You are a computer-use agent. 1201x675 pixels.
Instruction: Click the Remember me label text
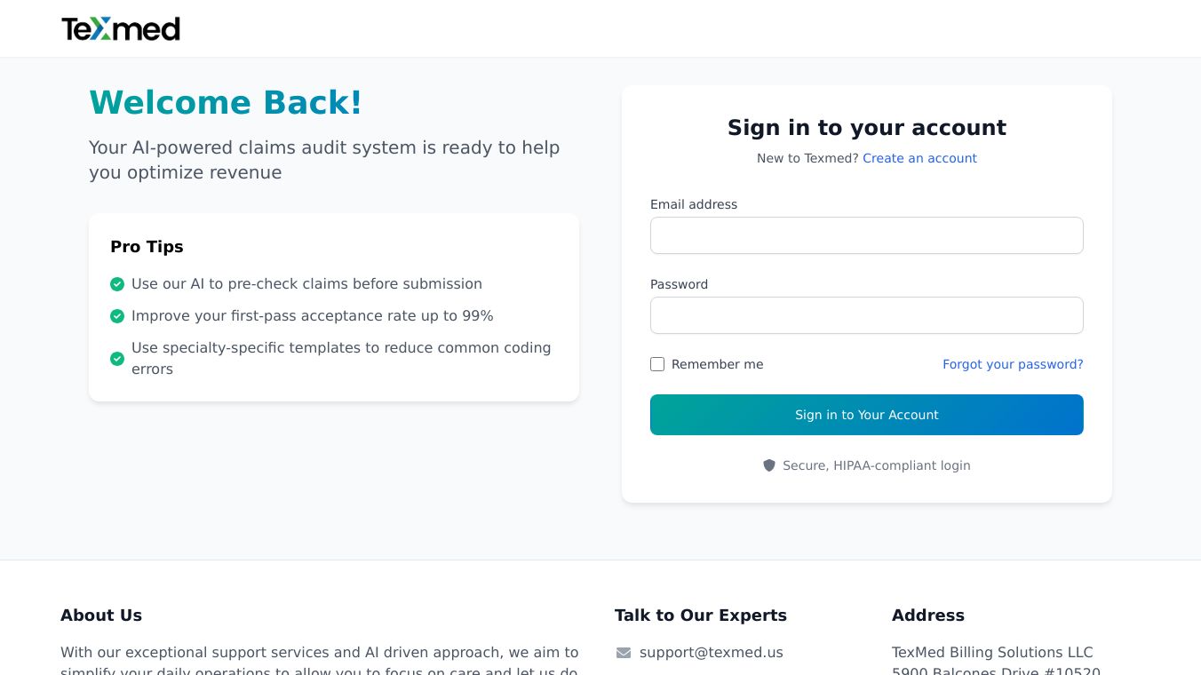(717, 364)
